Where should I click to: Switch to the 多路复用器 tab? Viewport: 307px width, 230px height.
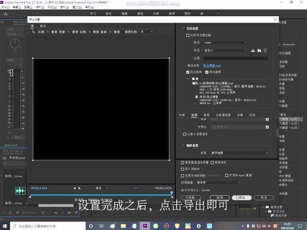pos(223,115)
